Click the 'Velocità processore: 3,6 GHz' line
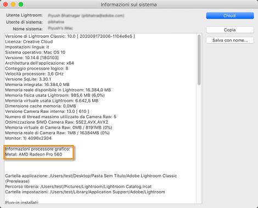Viewport: 258px width, 208px height. [34, 74]
